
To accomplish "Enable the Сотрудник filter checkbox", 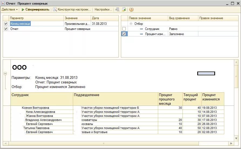I will (124, 29).
